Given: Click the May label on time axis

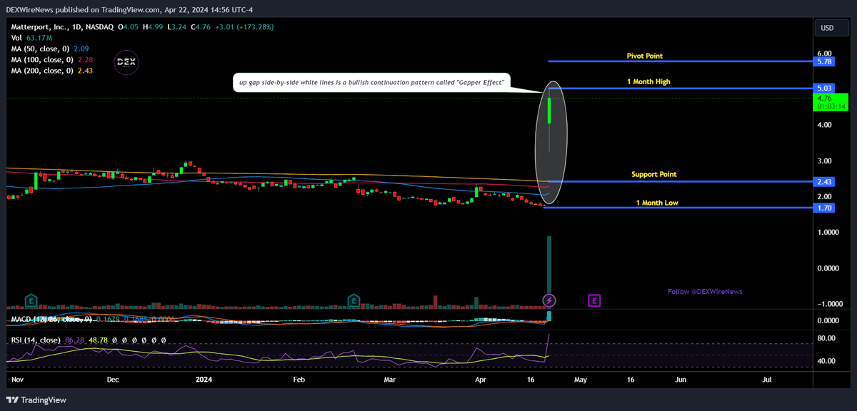Looking at the screenshot, I should point(579,380).
